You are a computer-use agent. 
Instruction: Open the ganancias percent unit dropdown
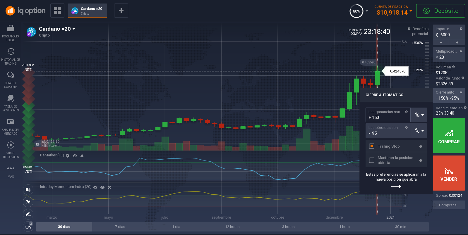coord(419,115)
